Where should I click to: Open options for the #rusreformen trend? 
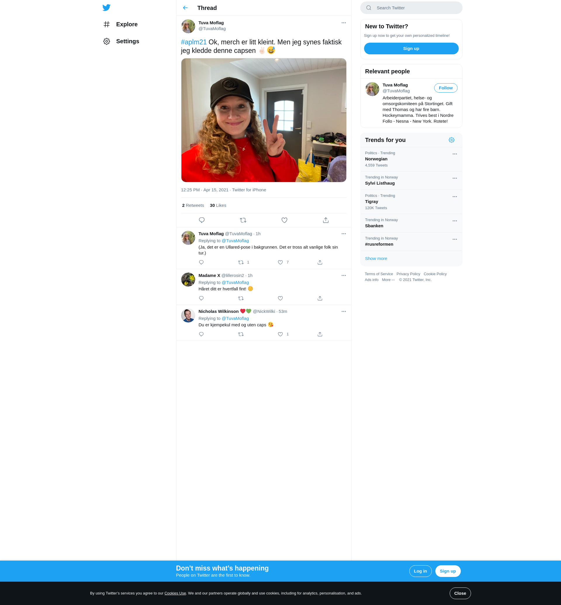tap(454, 240)
